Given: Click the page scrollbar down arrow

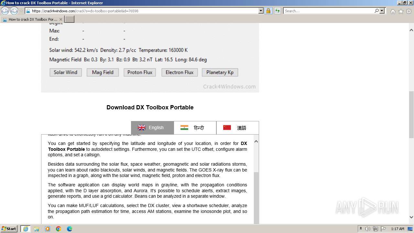Looking at the screenshot, I should point(411,217).
